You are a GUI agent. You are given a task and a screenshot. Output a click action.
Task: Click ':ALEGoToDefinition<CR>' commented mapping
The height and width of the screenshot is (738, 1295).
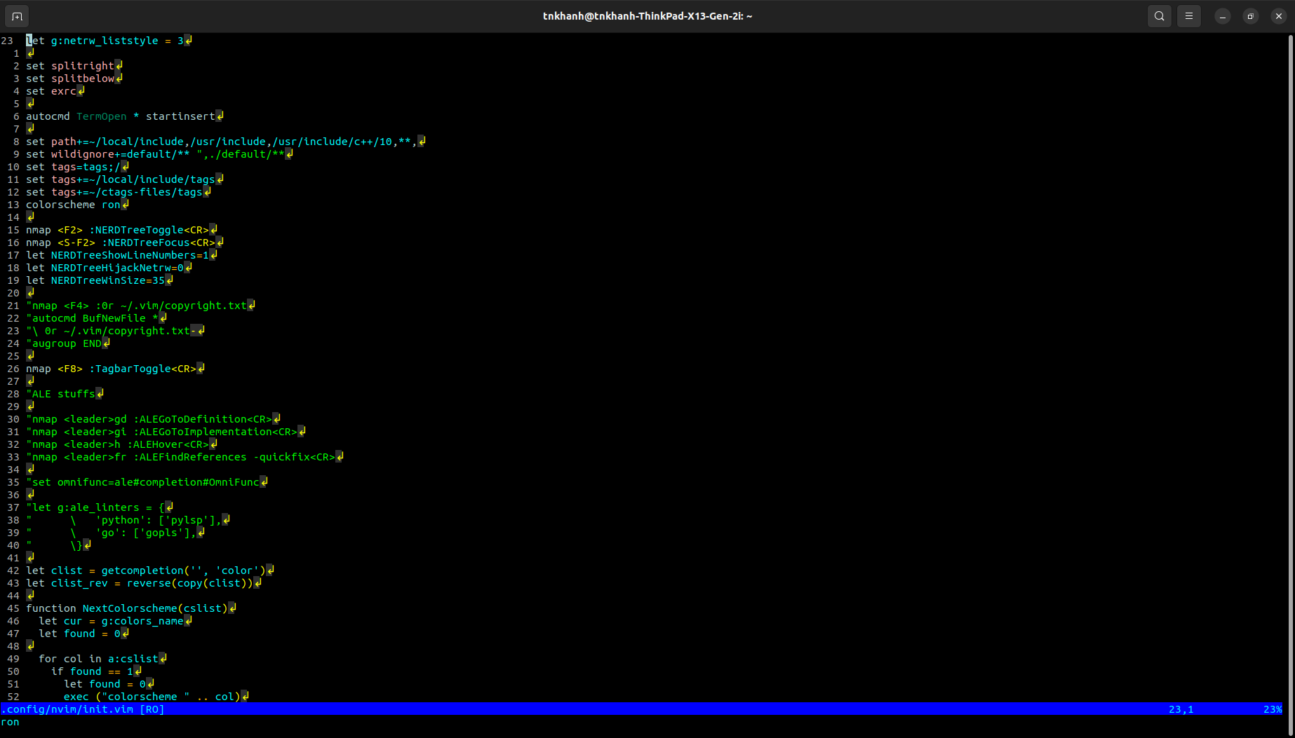203,419
